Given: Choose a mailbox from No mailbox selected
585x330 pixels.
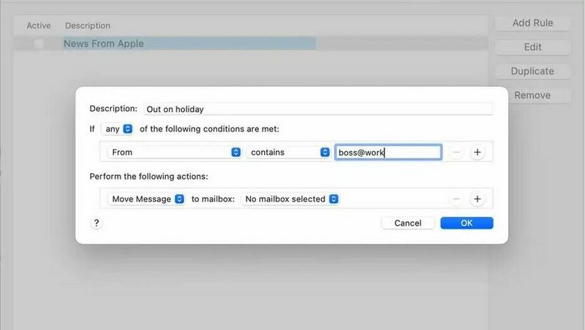Looking at the screenshot, I should [291, 199].
